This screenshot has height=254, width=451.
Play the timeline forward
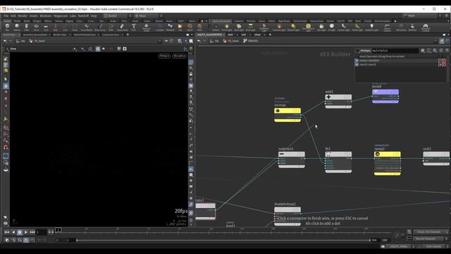[x=26, y=232]
